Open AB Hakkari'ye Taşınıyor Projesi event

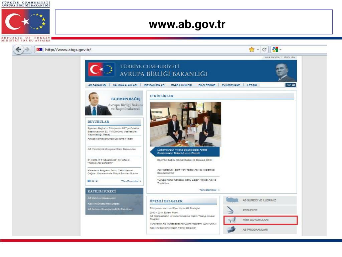[x=186, y=171]
